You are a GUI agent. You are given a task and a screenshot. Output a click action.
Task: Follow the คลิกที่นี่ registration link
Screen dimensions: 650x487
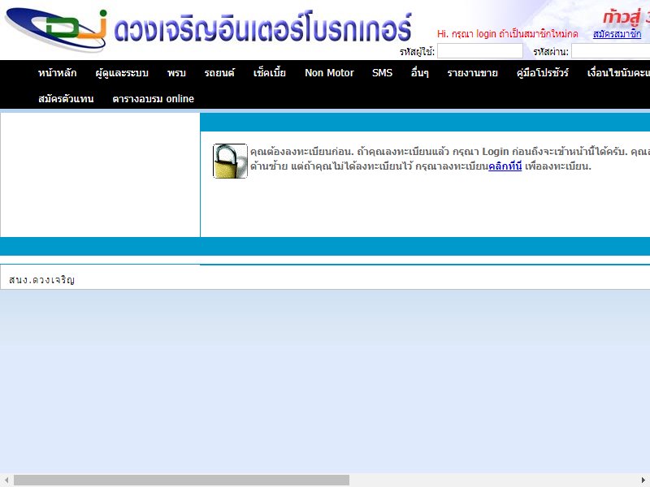pyautogui.click(x=505, y=166)
